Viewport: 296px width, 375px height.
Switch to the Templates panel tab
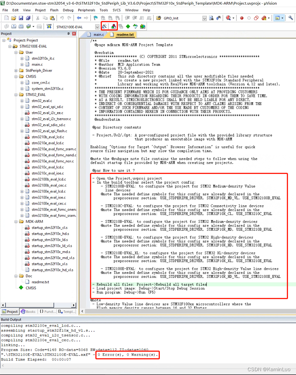(67, 311)
